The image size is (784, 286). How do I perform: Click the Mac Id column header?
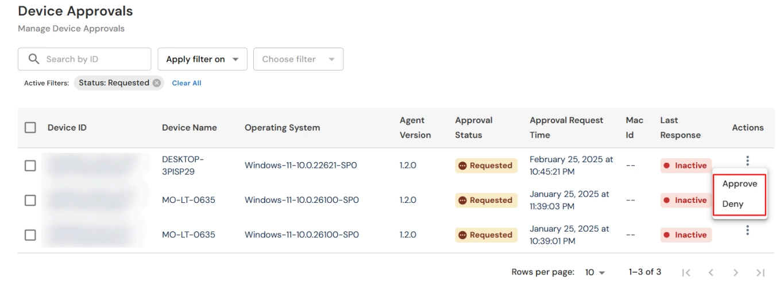[x=635, y=128]
